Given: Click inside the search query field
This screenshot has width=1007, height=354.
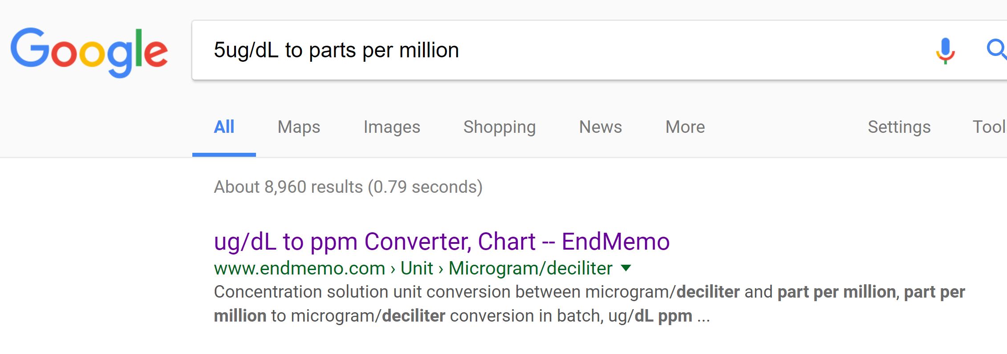Looking at the screenshot, I should click(534, 50).
